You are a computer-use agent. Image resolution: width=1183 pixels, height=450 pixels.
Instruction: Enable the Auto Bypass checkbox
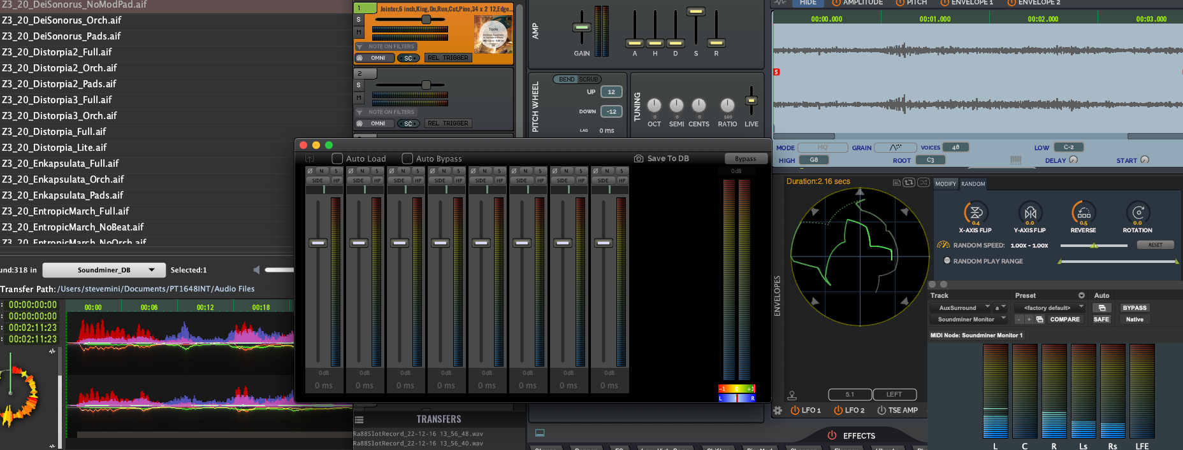point(407,158)
